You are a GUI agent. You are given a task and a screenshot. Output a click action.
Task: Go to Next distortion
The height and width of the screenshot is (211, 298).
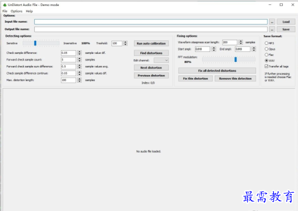[x=151, y=68]
